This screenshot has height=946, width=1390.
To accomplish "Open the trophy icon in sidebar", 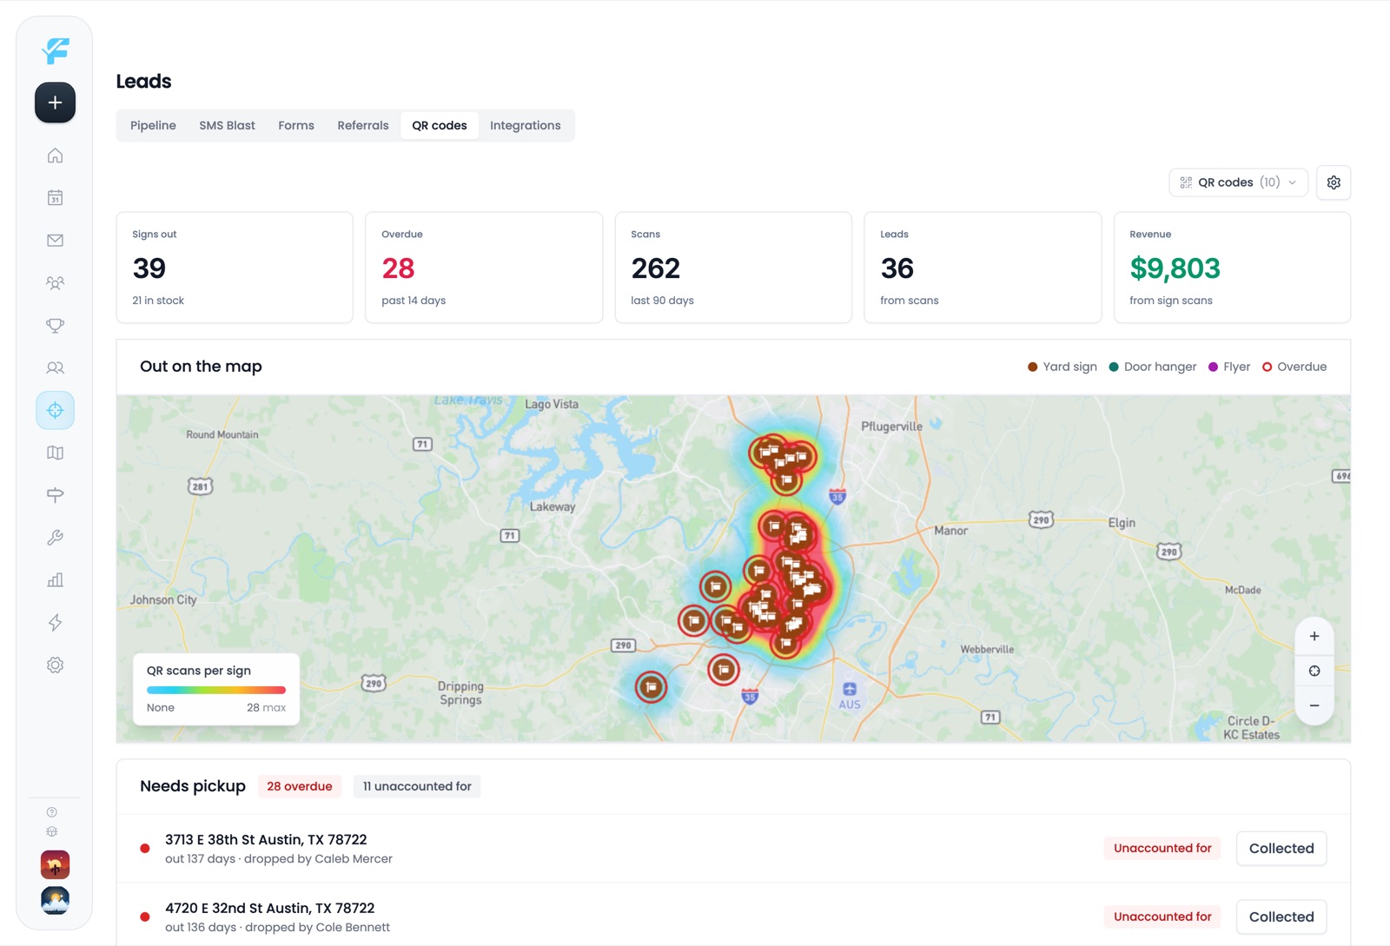I will coord(55,326).
